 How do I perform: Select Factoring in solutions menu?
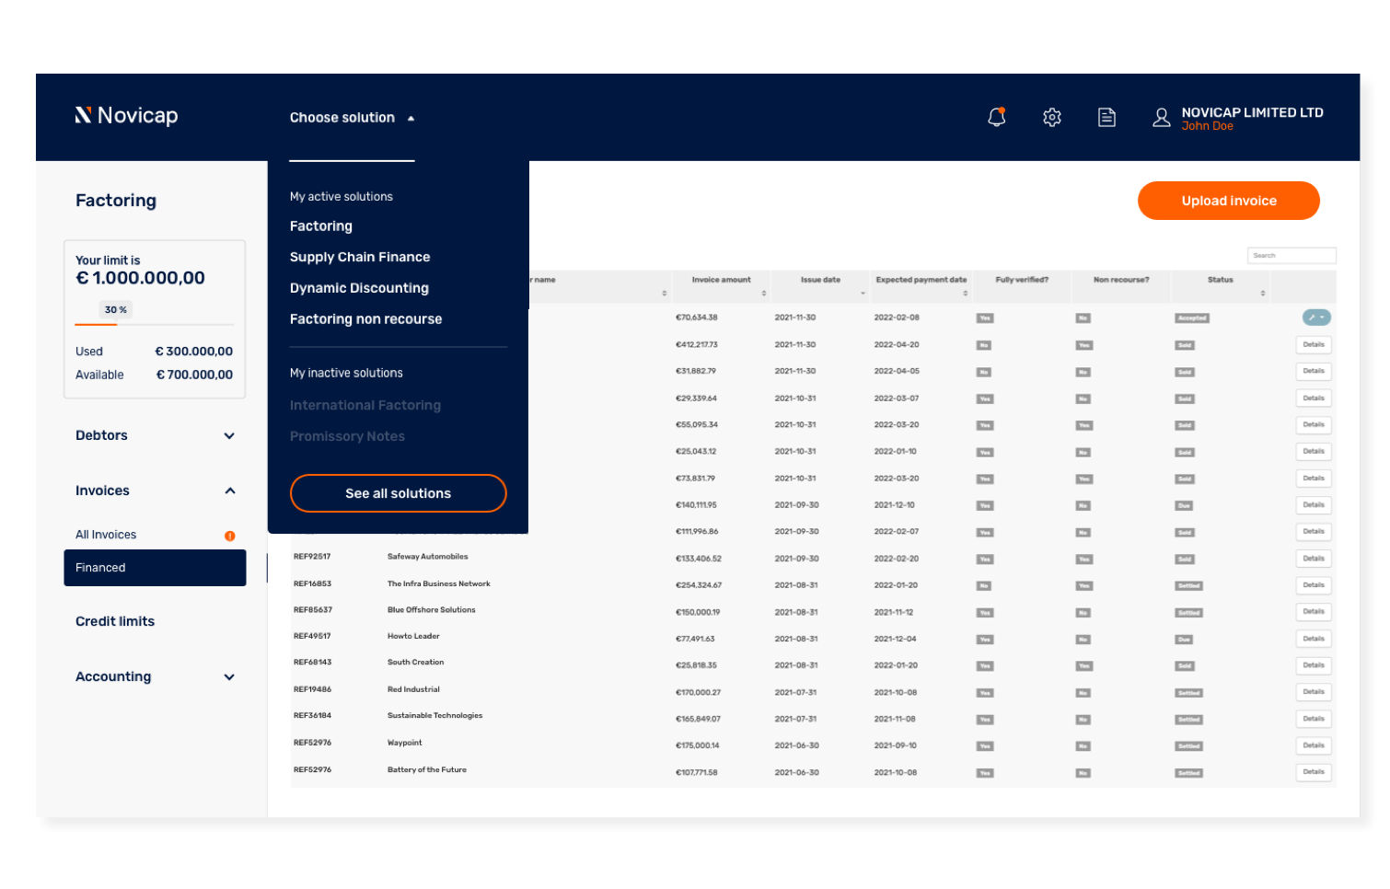pyautogui.click(x=321, y=226)
